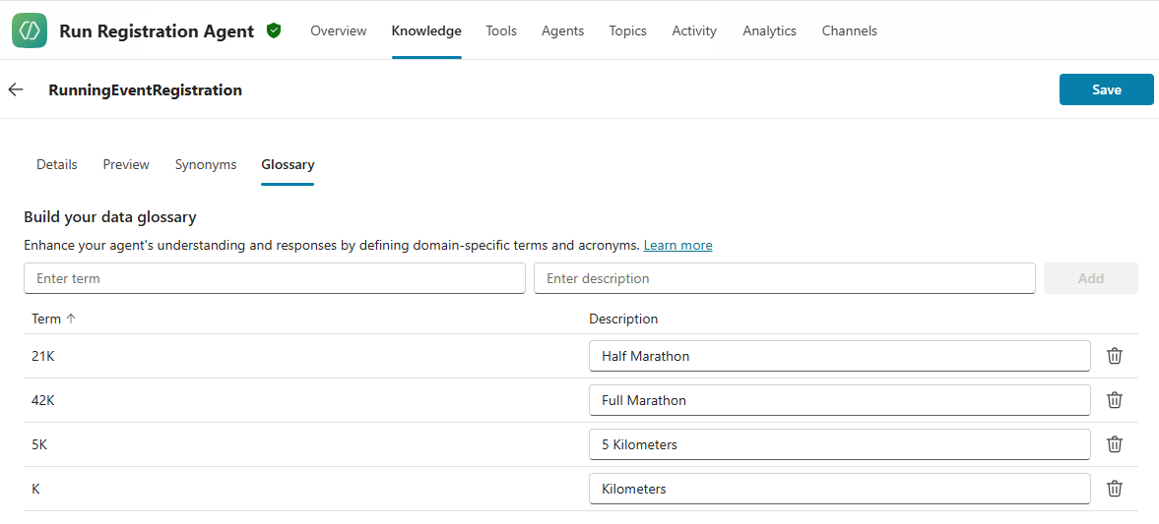Click the Run Registration Agent logo icon
The image size is (1159, 524).
click(x=30, y=30)
